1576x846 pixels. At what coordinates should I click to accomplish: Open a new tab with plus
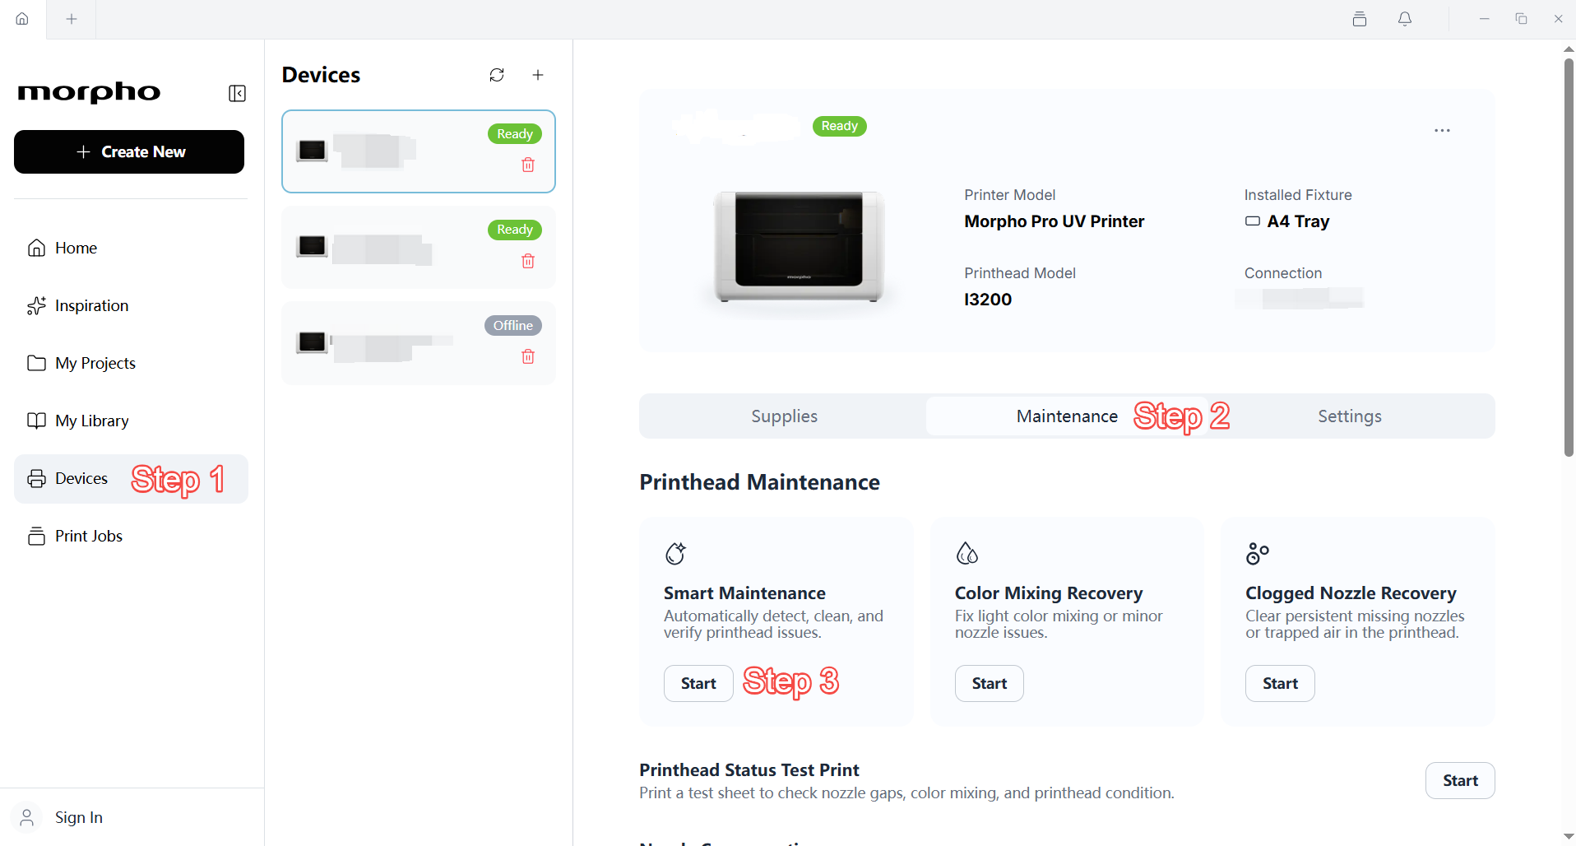[x=72, y=19]
